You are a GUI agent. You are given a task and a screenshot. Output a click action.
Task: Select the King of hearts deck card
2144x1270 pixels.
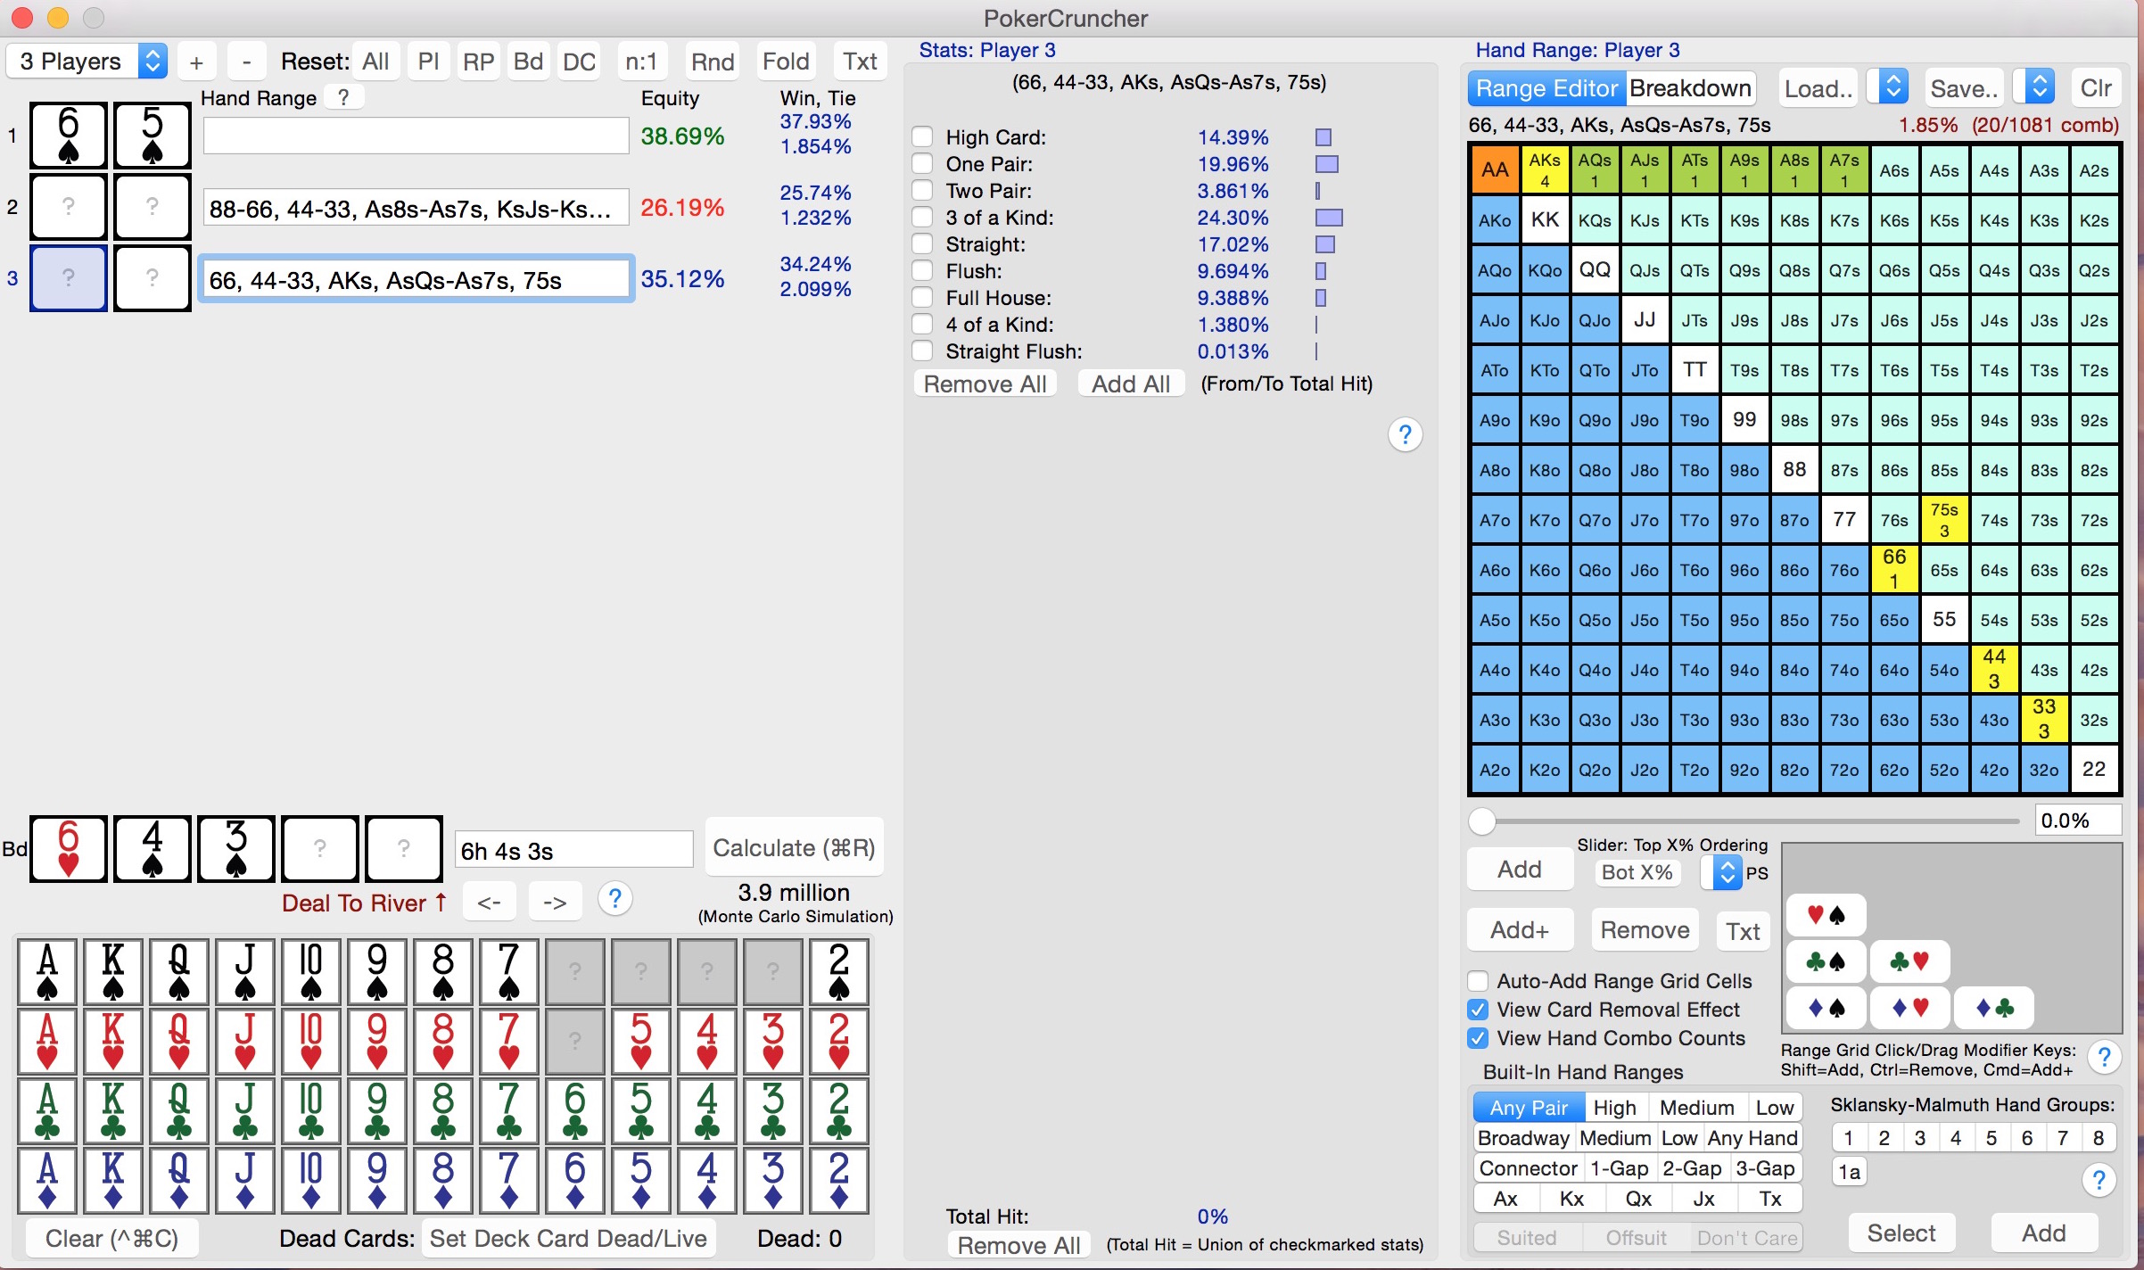click(x=113, y=1040)
